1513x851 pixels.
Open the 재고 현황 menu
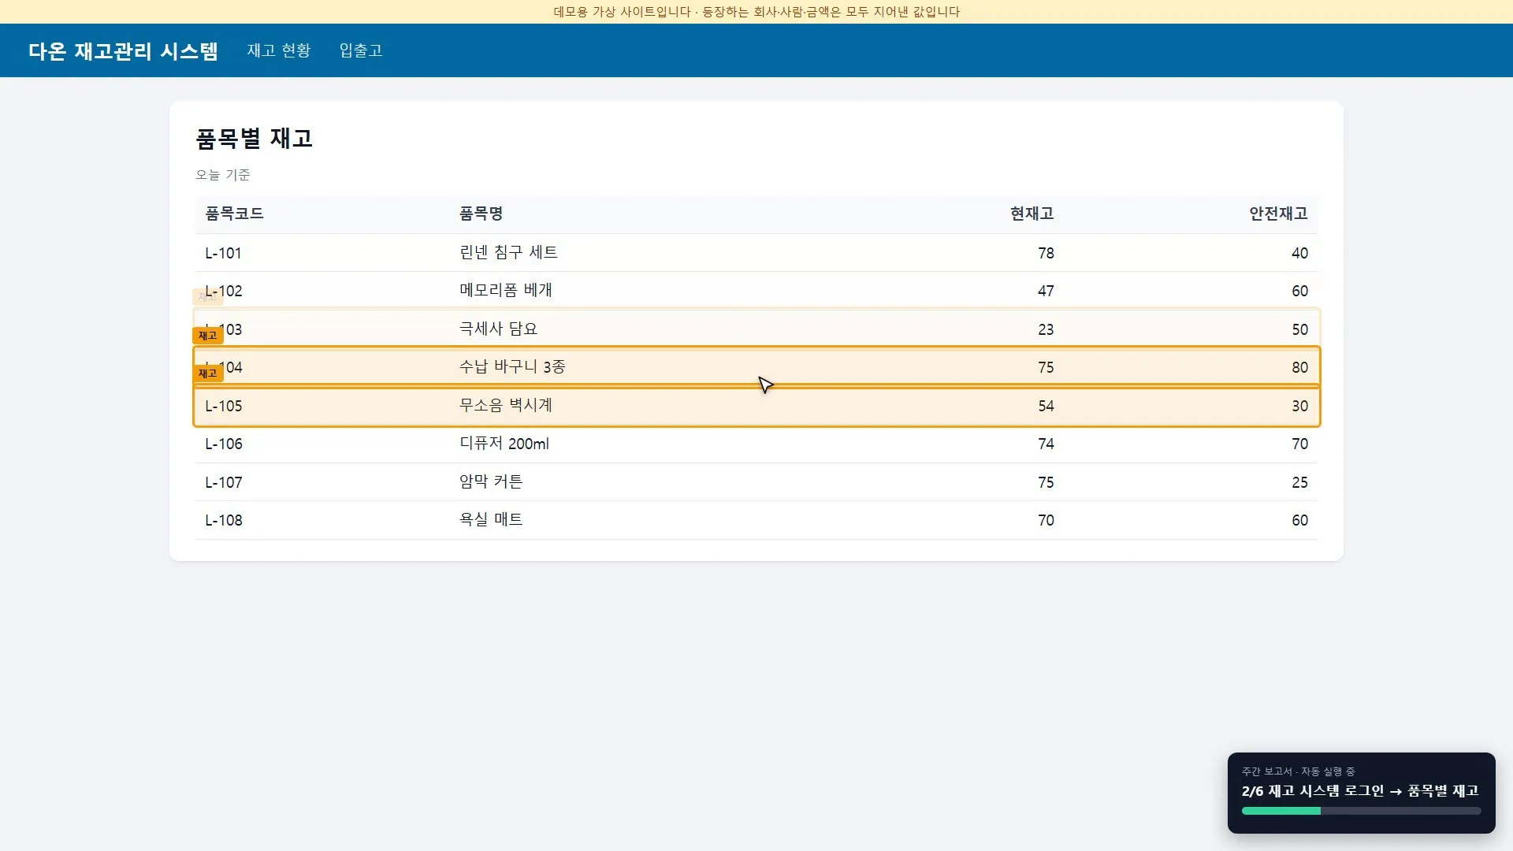point(278,50)
